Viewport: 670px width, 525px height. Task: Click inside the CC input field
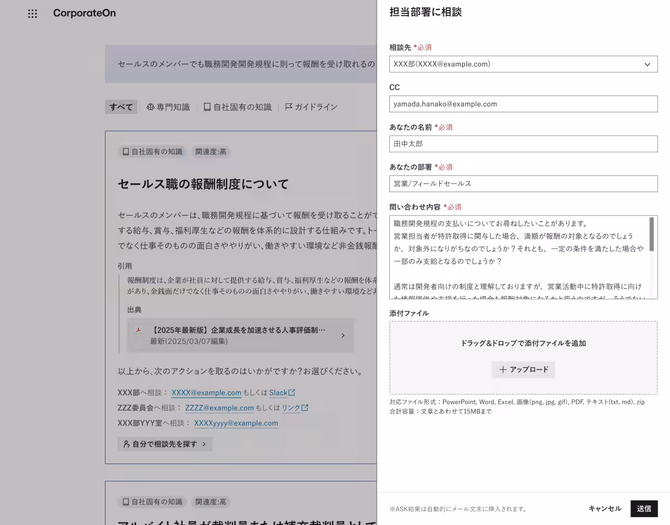coord(523,104)
